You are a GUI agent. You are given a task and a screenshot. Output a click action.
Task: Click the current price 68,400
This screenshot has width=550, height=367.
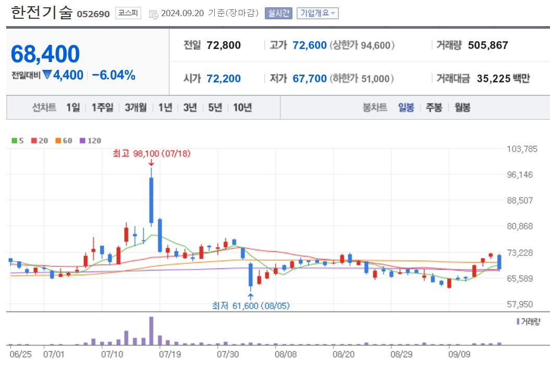coord(45,54)
